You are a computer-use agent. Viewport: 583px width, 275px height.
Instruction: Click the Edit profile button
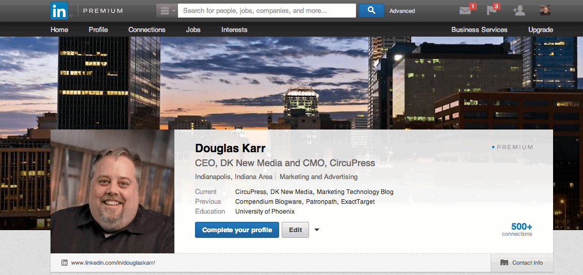295,230
